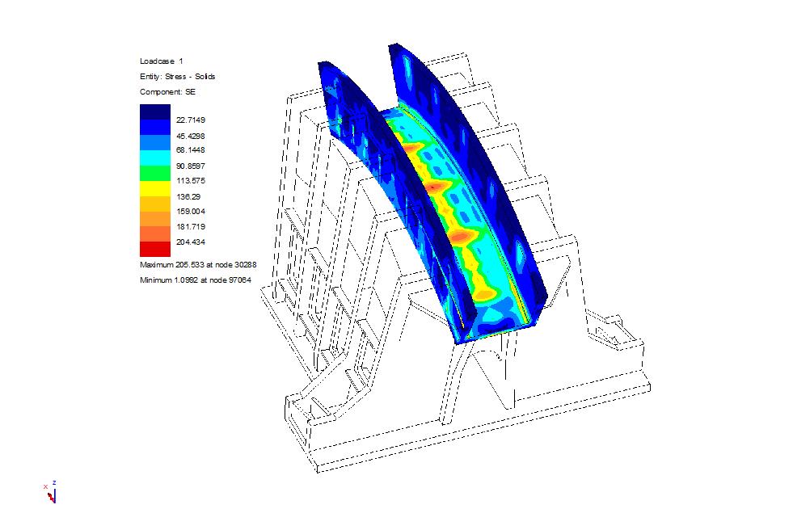The width and height of the screenshot is (793, 509).
Task: Select the Minimum 1.0992 at node text
Action: coord(185,280)
